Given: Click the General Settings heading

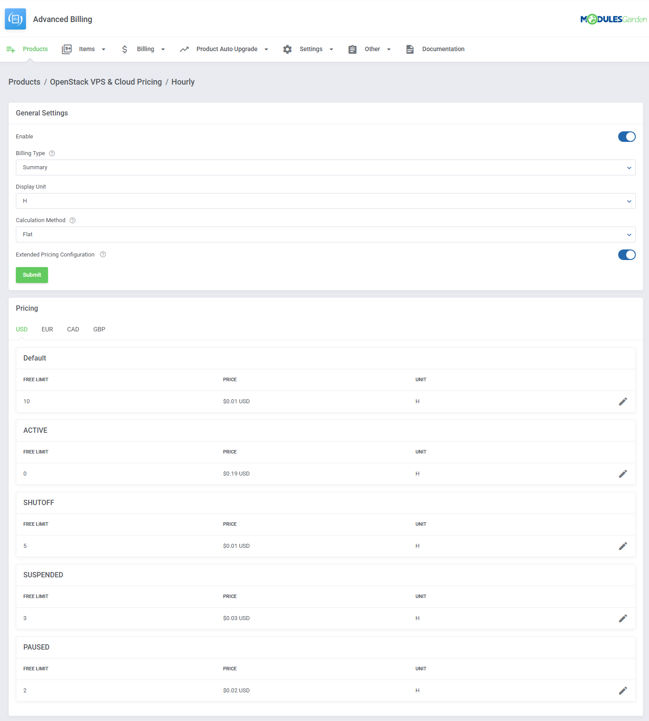Looking at the screenshot, I should (x=42, y=113).
